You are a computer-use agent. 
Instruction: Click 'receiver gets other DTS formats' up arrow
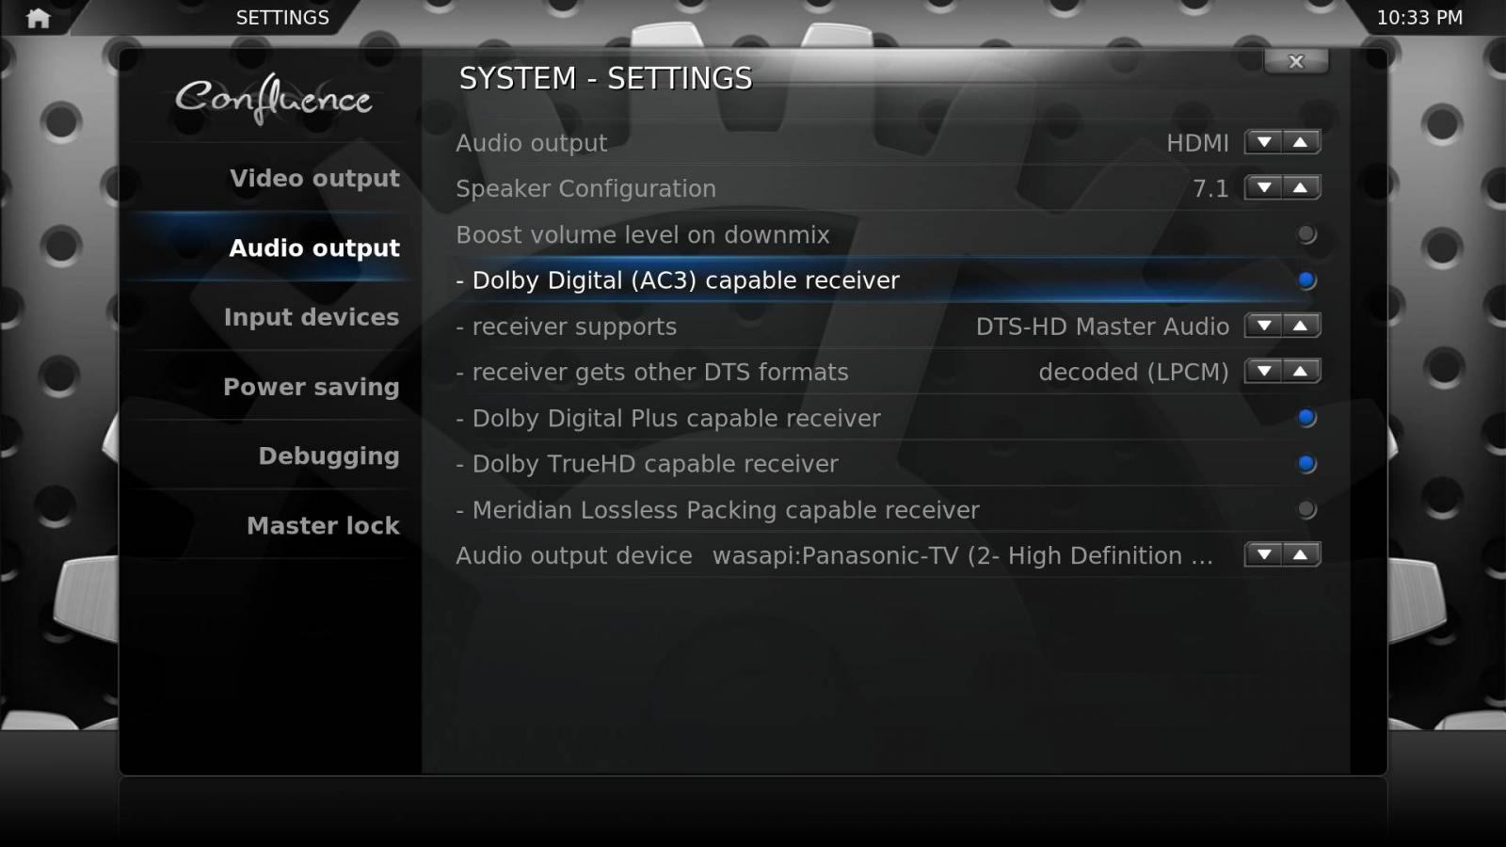click(1301, 372)
